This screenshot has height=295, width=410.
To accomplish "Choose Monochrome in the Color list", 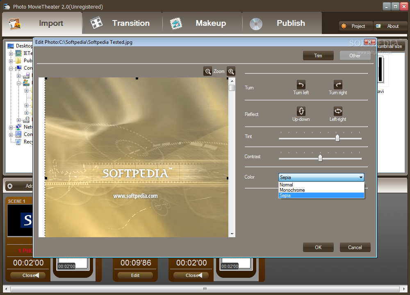I will 321,190.
